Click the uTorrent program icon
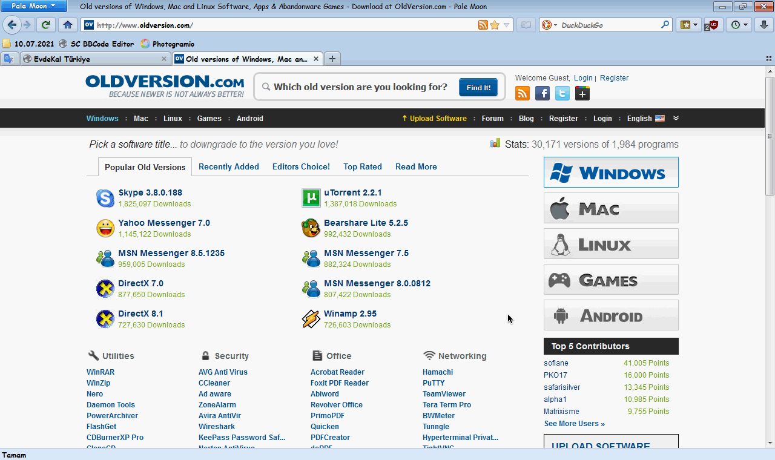The image size is (775, 460). 311,198
